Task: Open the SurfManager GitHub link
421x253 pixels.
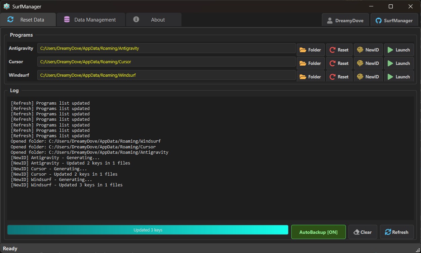Action: point(394,20)
